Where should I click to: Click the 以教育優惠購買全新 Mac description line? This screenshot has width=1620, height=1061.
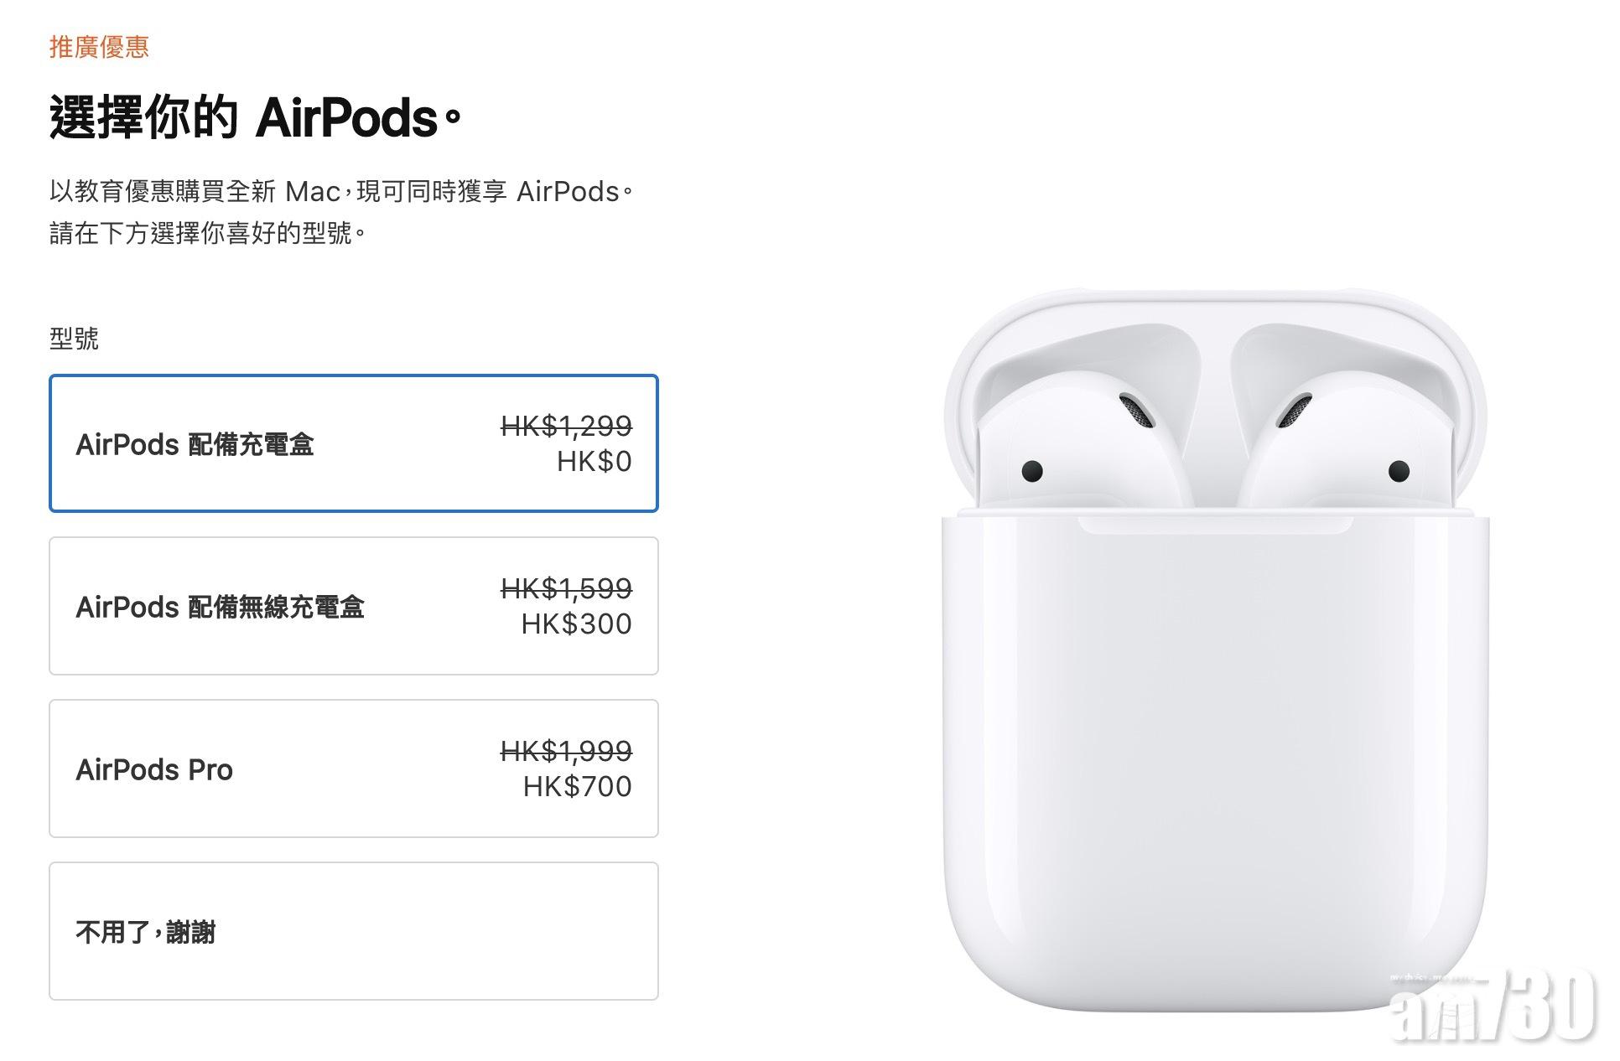(x=340, y=192)
